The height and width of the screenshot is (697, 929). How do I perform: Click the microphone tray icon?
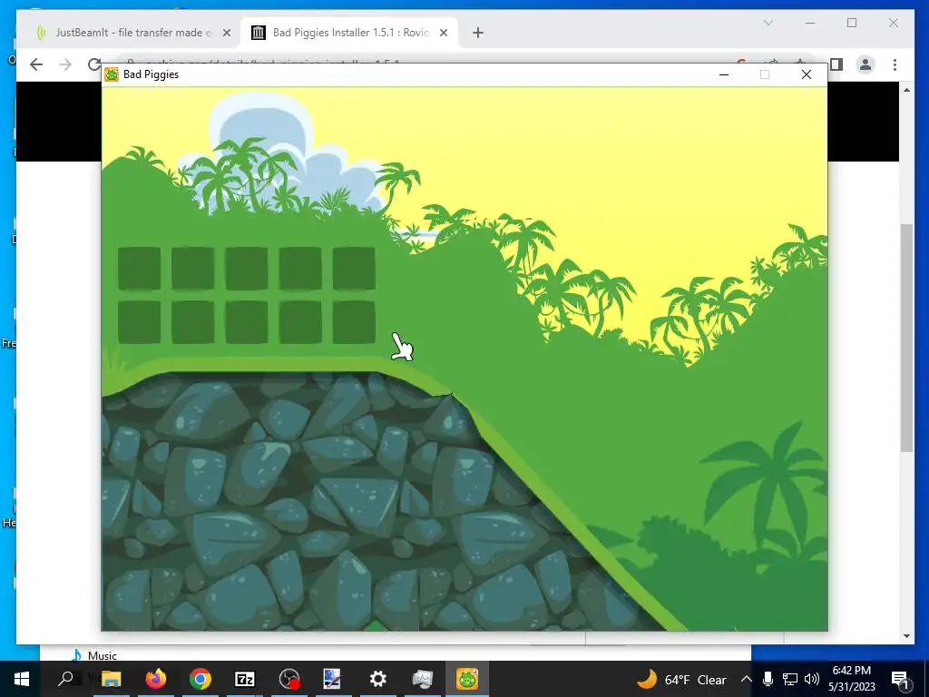768,679
